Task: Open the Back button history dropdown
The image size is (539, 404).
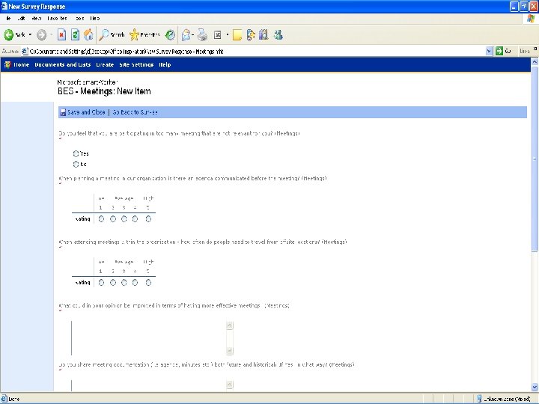Action: 30,34
